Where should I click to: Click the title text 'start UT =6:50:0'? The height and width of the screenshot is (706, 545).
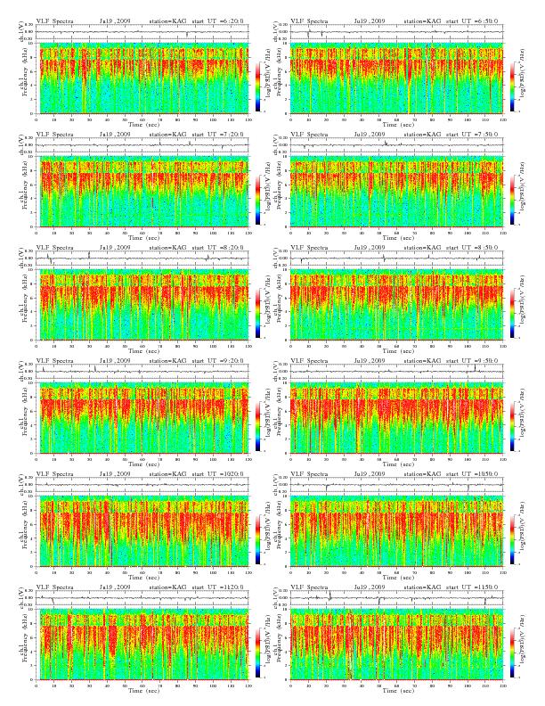pyautogui.click(x=472, y=21)
